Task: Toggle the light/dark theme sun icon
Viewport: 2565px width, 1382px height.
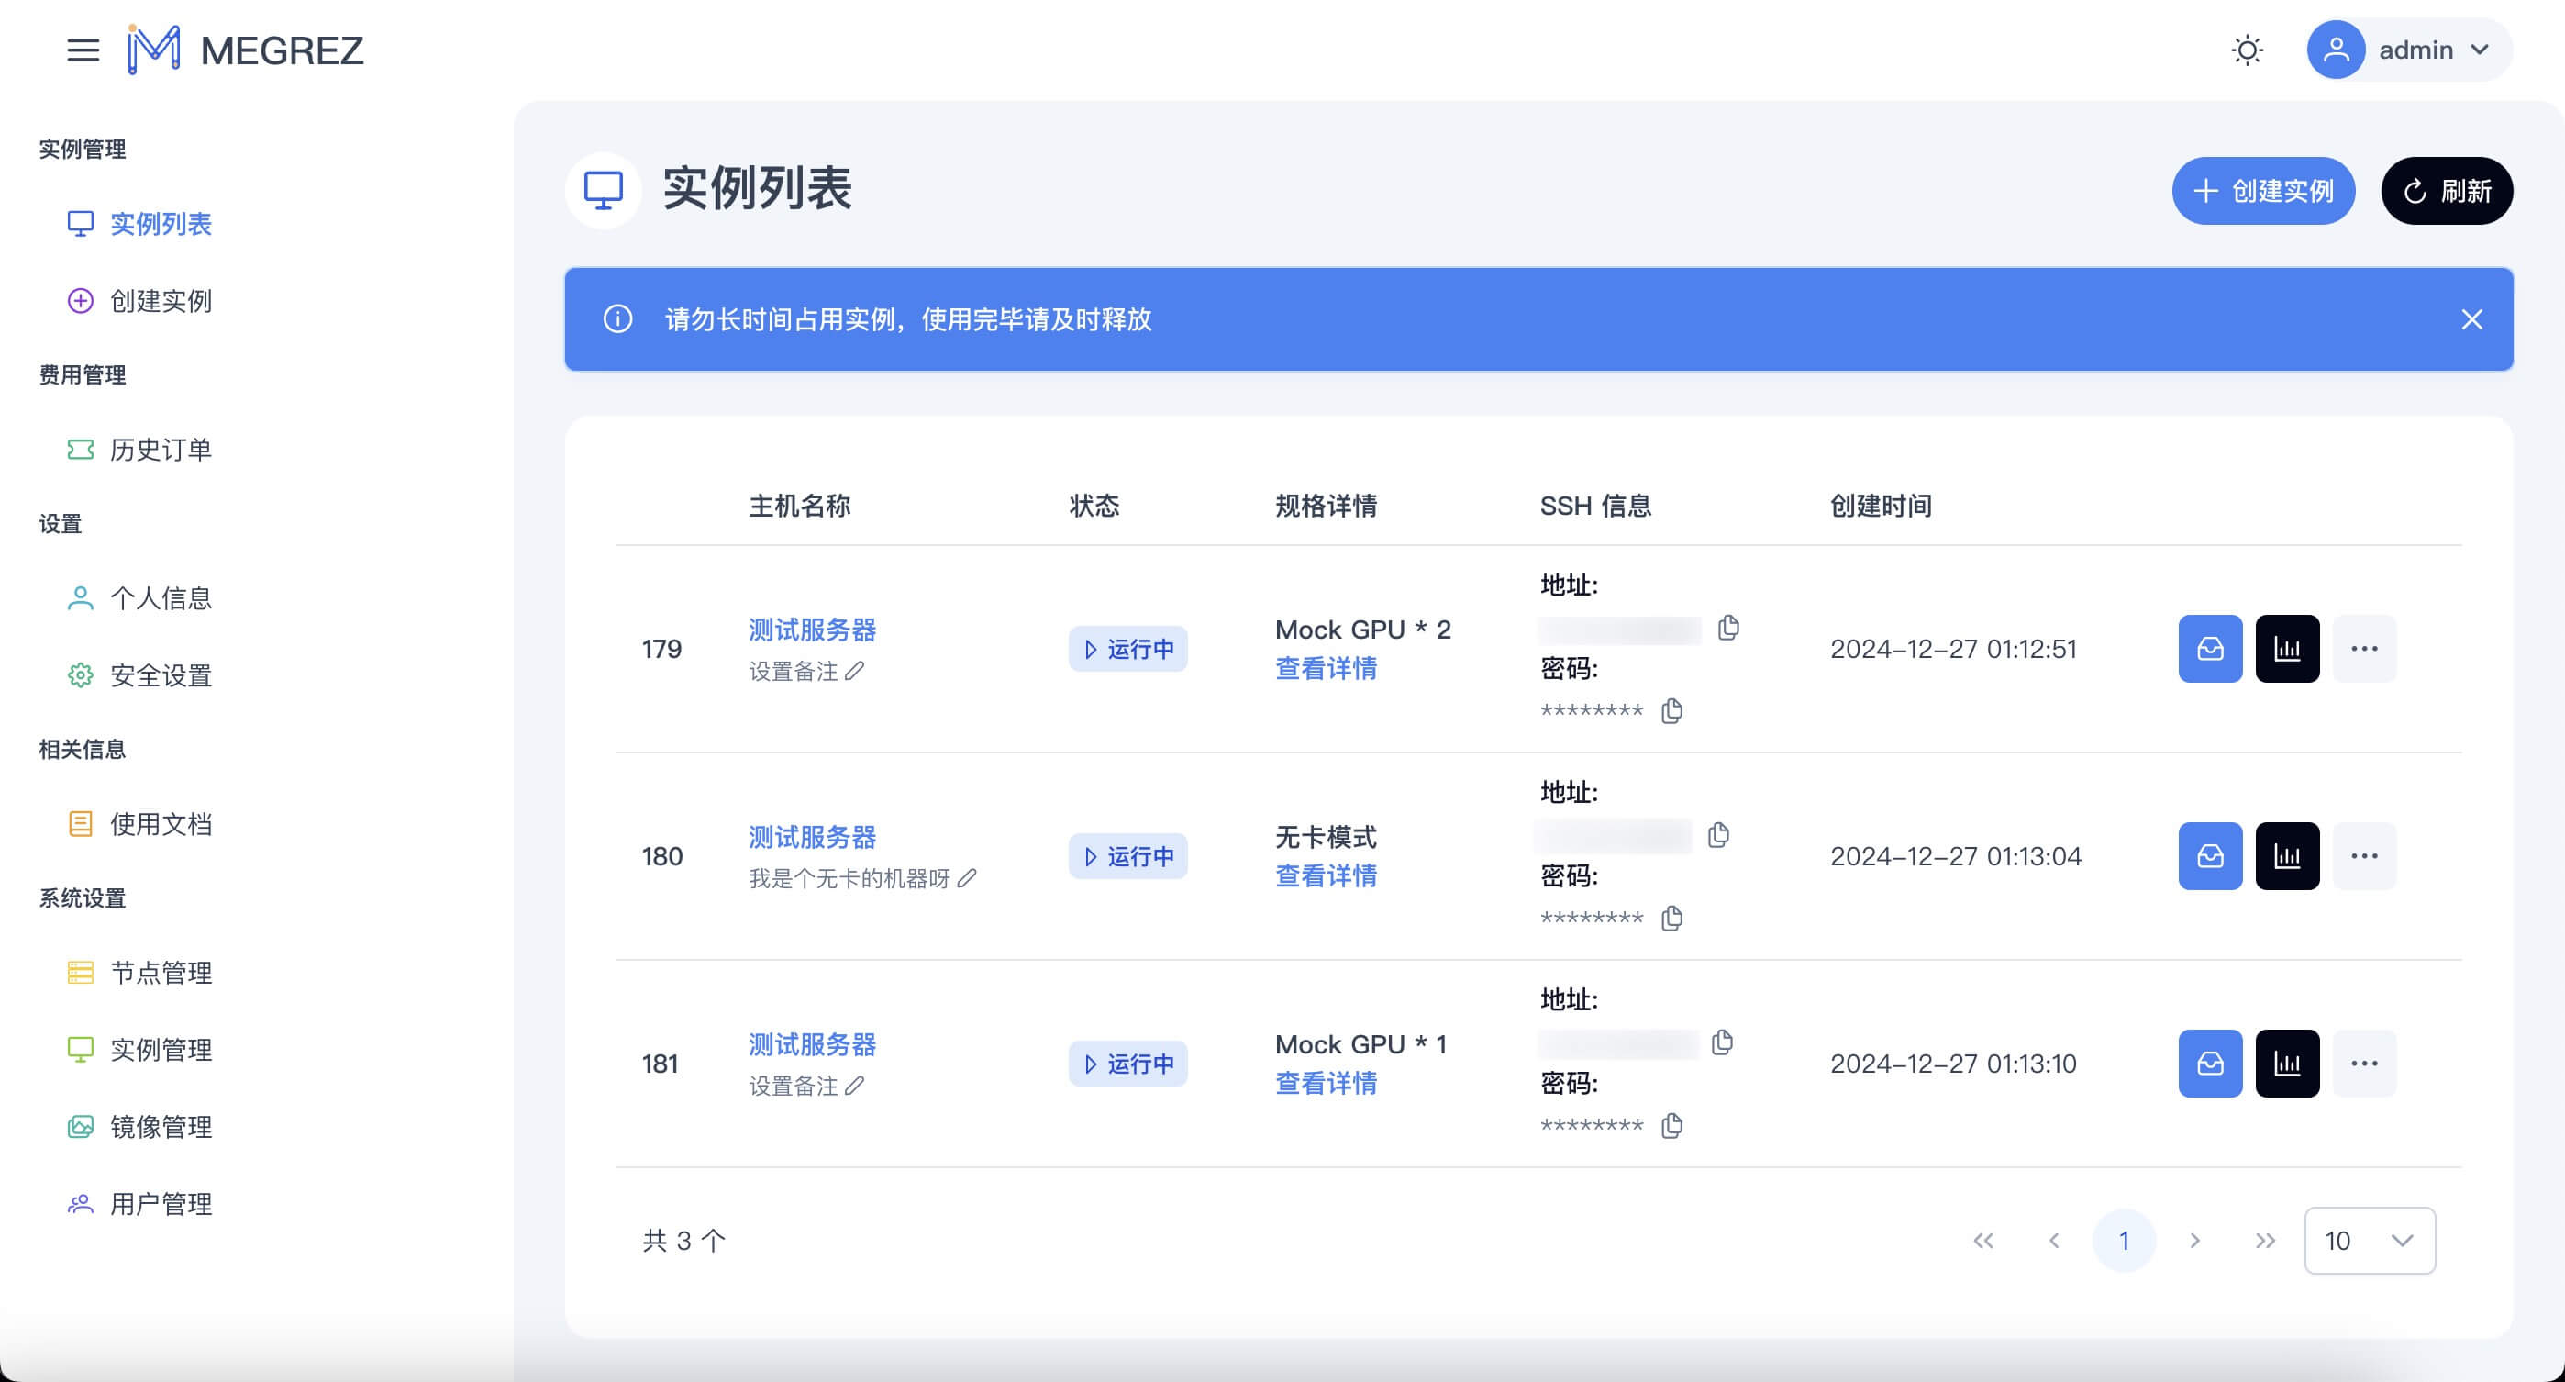Action: pyautogui.click(x=2247, y=50)
